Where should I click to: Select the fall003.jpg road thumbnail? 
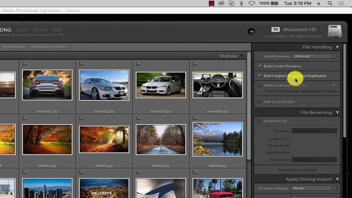coord(161,139)
